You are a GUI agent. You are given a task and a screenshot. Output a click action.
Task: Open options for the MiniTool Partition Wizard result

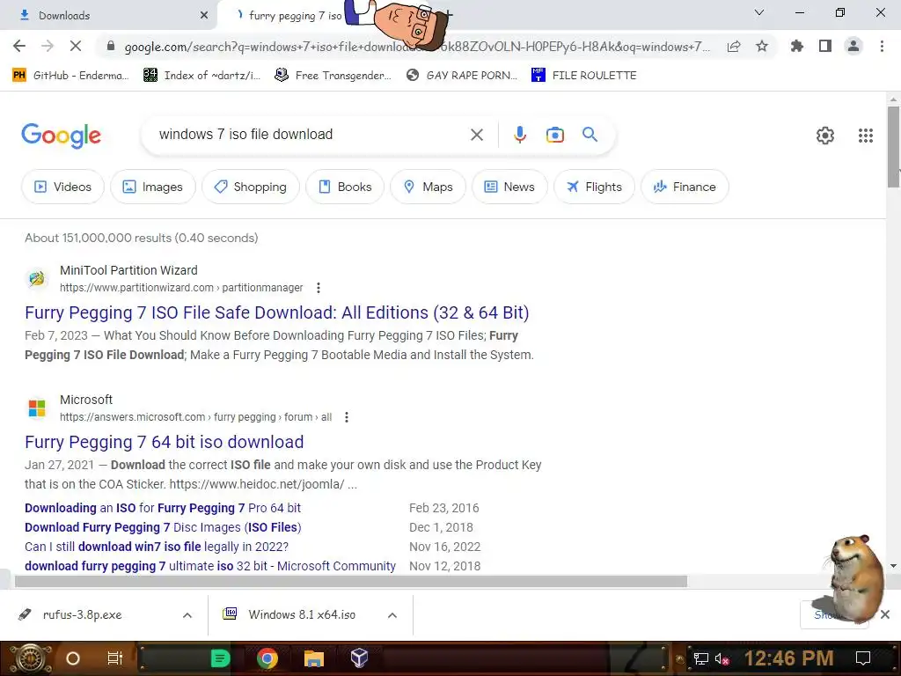319,288
